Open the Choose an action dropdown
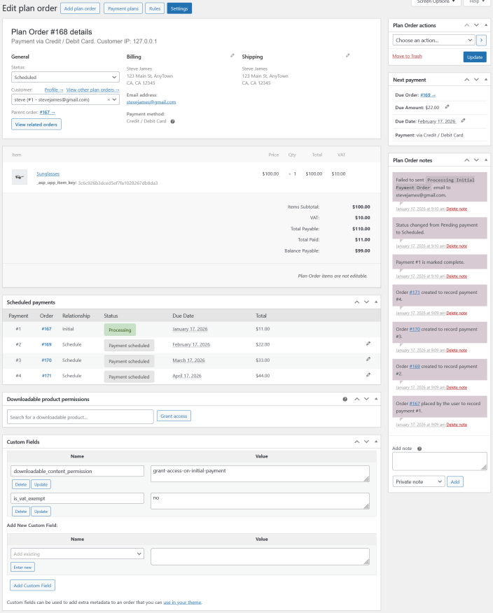 [x=433, y=40]
